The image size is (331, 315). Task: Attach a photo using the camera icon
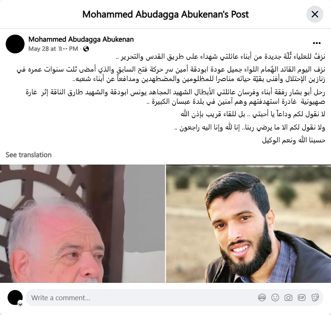(x=288, y=298)
